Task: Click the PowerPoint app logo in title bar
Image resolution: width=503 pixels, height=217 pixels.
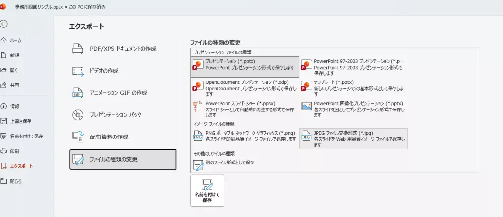Action: point(3,7)
